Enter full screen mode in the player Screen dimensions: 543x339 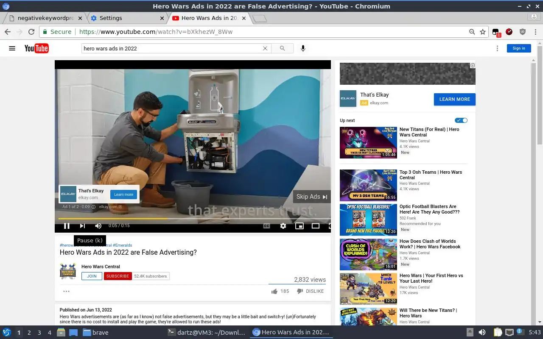pos(330,226)
